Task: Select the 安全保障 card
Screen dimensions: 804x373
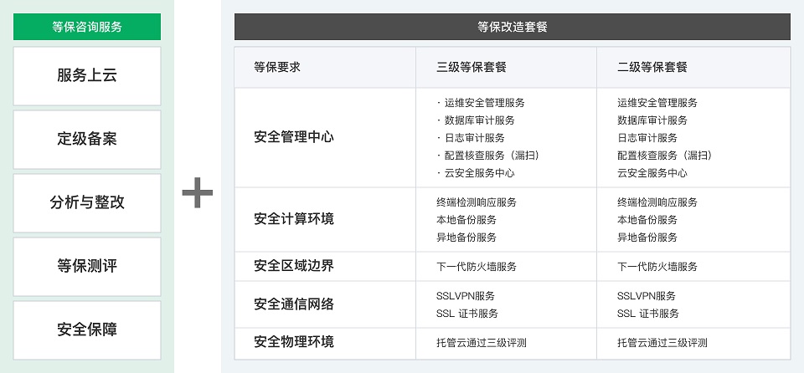Action: click(x=87, y=330)
